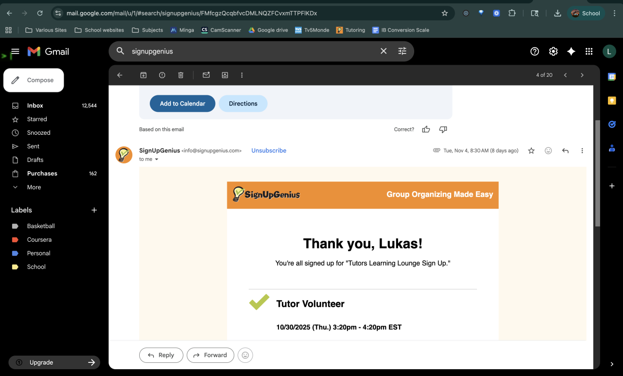This screenshot has width=623, height=376.
Task: Mark the email as unread
Action: point(206,75)
